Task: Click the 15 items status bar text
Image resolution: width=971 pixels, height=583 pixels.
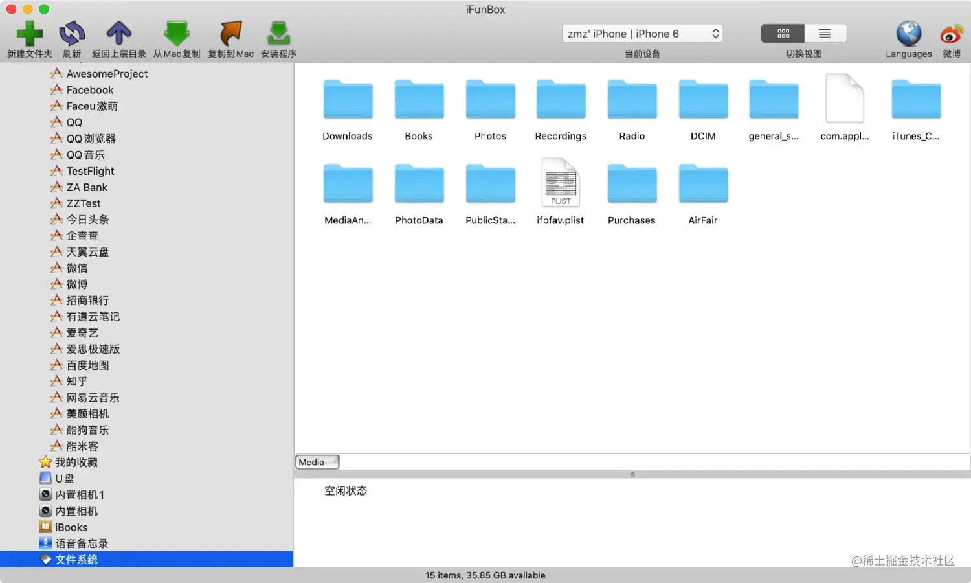Action: click(x=485, y=575)
